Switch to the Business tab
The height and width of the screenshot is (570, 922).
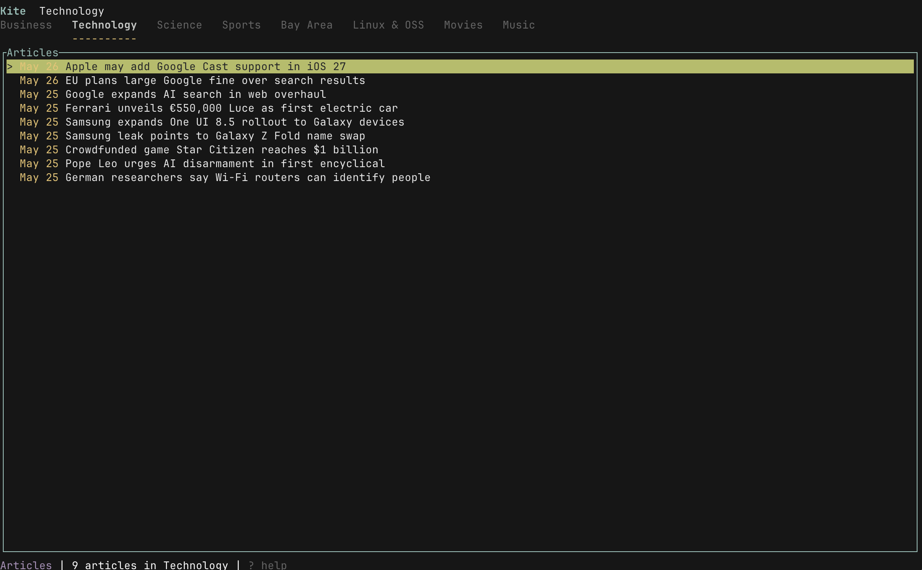coord(26,25)
